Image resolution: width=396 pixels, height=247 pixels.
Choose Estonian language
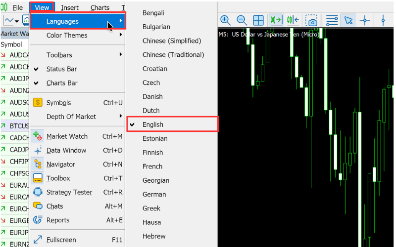pos(155,138)
